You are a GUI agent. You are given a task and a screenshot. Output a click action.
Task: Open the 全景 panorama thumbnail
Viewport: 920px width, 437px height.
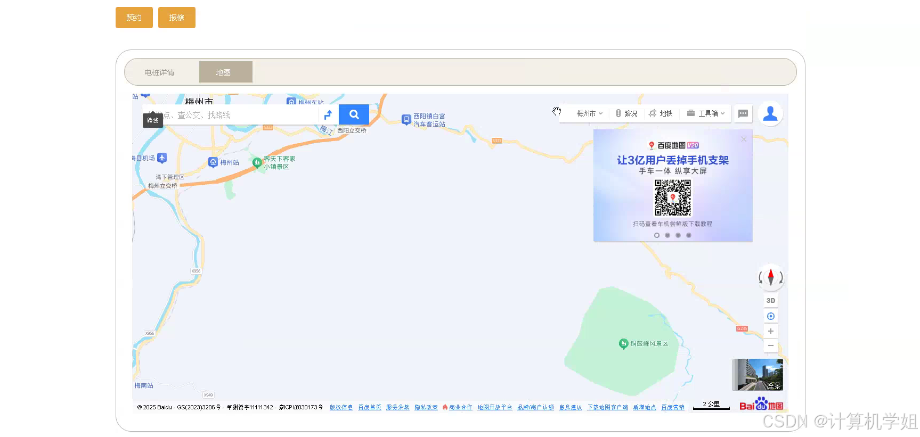[x=757, y=375]
